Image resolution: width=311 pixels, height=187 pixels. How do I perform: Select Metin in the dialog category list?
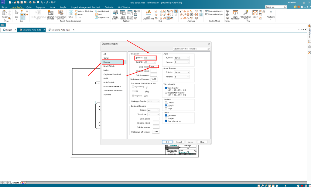pos(106,70)
